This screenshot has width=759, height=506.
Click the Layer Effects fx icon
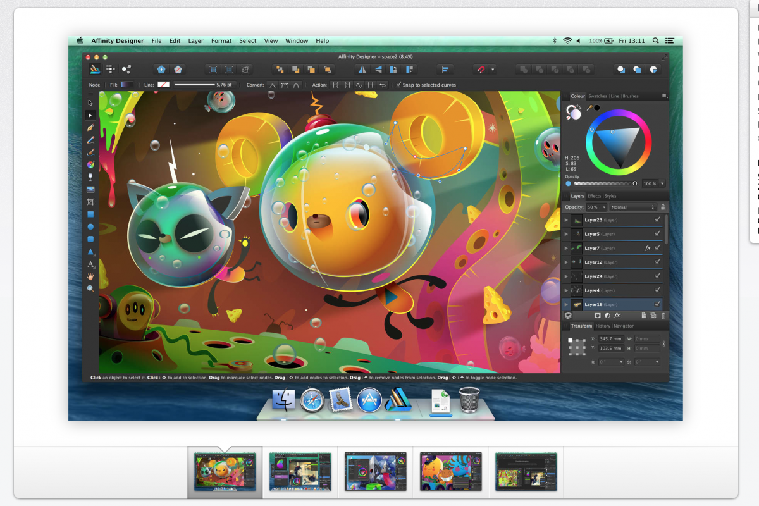coord(617,315)
